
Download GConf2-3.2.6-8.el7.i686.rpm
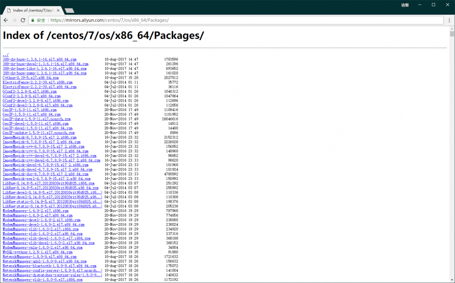point(30,92)
